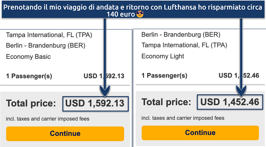Image resolution: width=266 pixels, height=147 pixels.
Task: Click 1 Passenger(s) in the Economy Light panel
Action: click(x=164, y=76)
